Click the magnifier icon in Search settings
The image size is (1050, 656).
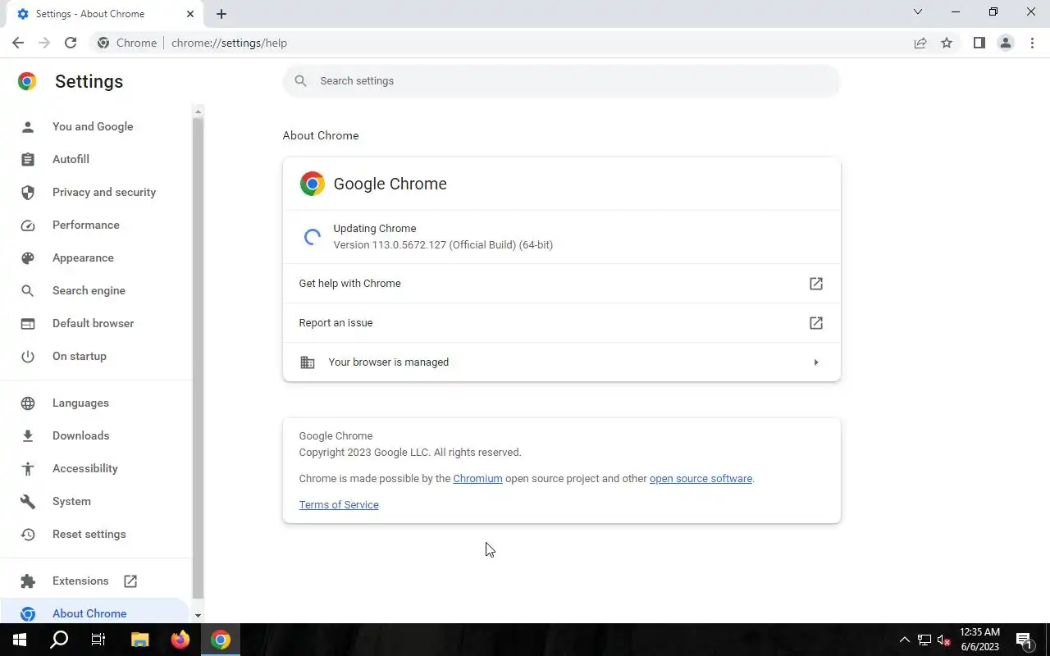click(301, 80)
